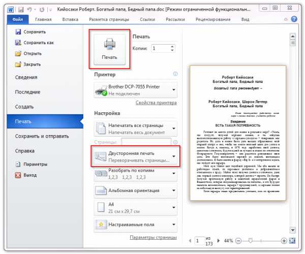Click the info icon beside Принтер heading
Image resolution: width=305 pixels, height=254 pixels.
(x=175, y=74)
